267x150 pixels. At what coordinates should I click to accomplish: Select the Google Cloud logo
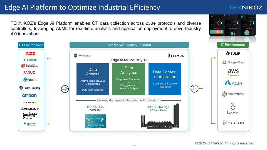(x=233, y=62)
